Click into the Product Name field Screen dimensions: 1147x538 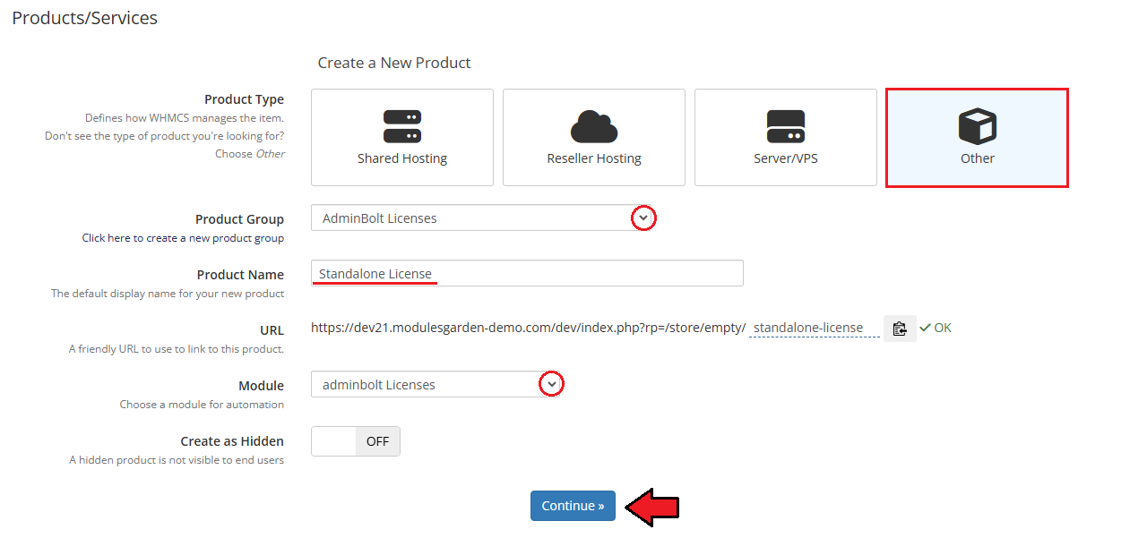click(527, 273)
